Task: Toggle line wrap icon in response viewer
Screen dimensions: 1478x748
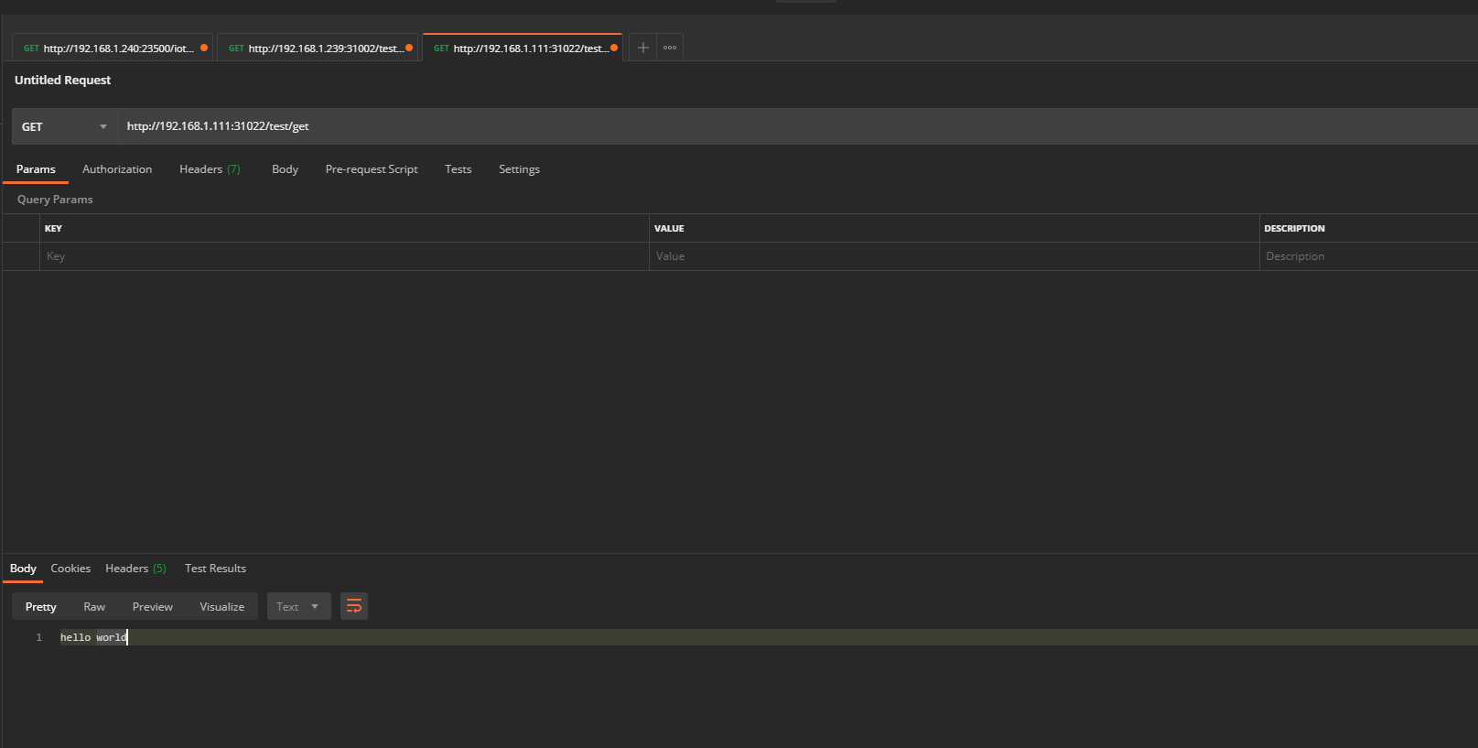Action: [354, 606]
